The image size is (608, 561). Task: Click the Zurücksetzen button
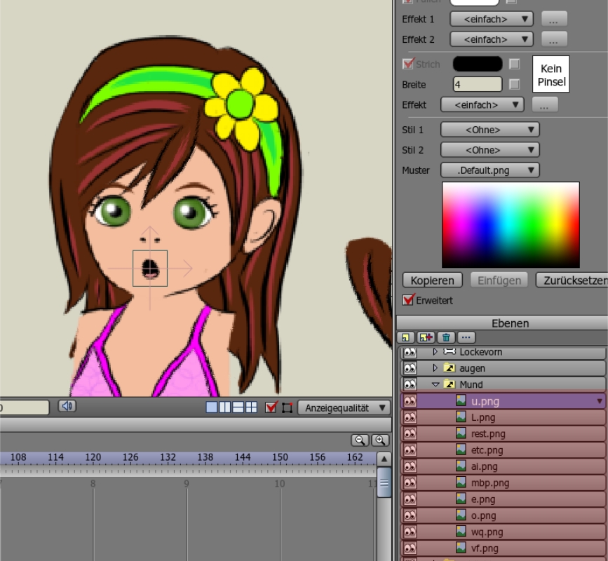coord(572,280)
